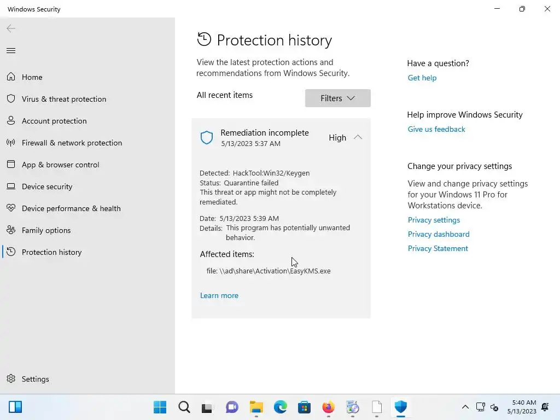The image size is (560, 420).
Task: Open Family options page
Action: pos(46,230)
